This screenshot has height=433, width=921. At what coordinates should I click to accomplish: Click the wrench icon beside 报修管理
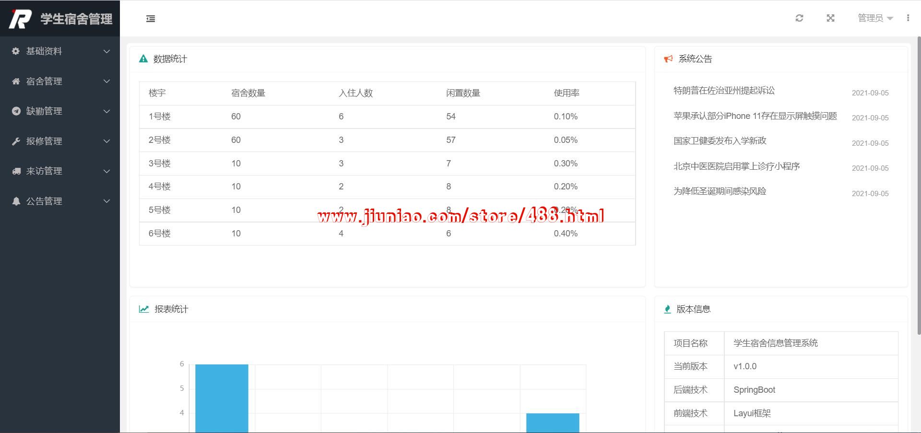(16, 141)
